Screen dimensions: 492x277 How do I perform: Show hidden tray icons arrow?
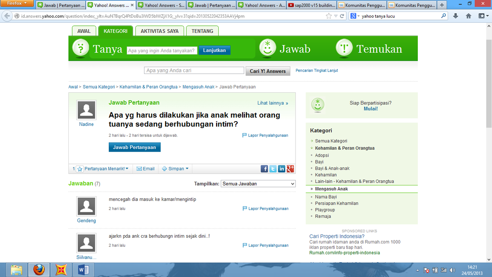[418, 270]
